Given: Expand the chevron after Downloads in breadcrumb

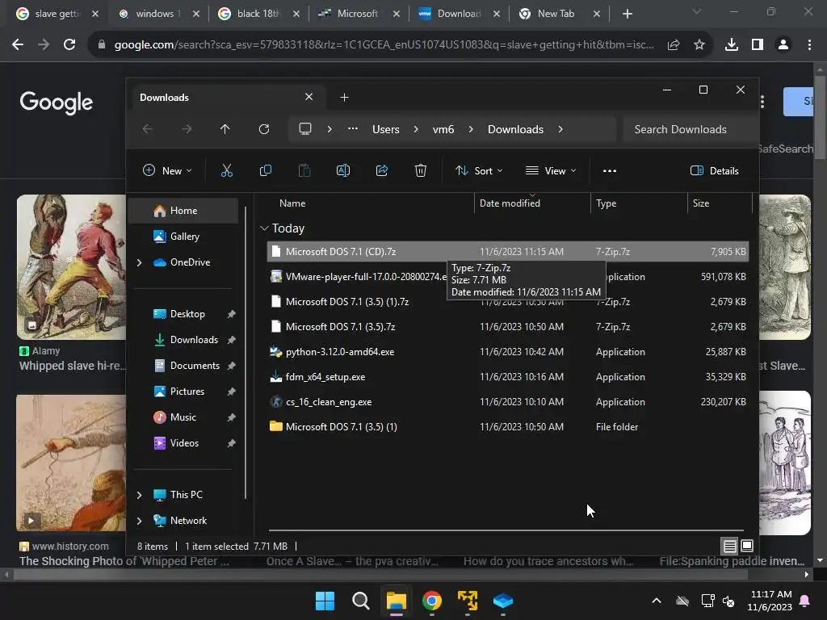Looking at the screenshot, I should point(560,129).
